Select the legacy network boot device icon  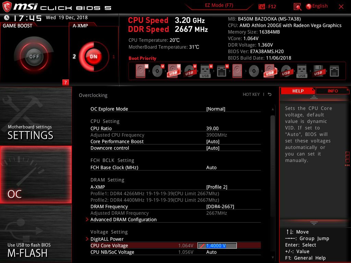click(x=335, y=71)
